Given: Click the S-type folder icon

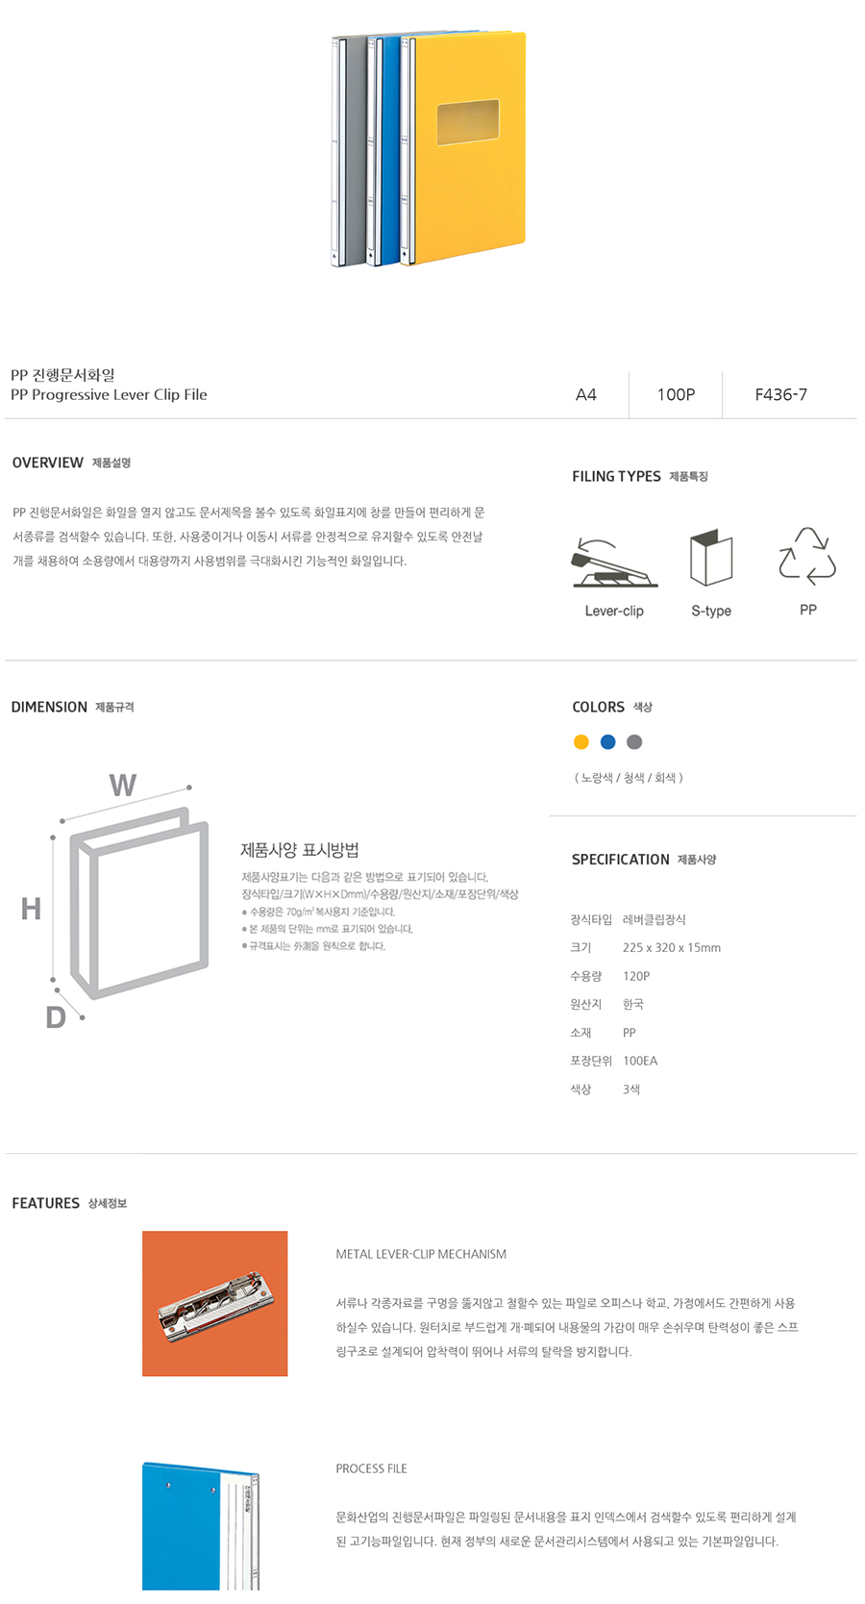Looking at the screenshot, I should tap(711, 558).
